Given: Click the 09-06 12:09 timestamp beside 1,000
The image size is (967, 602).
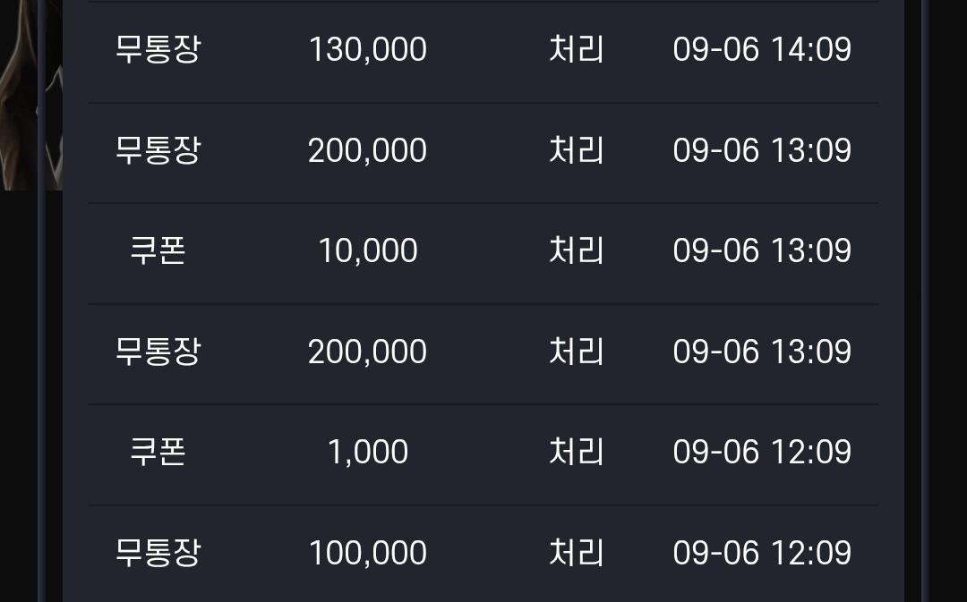Looking at the screenshot, I should (762, 453).
